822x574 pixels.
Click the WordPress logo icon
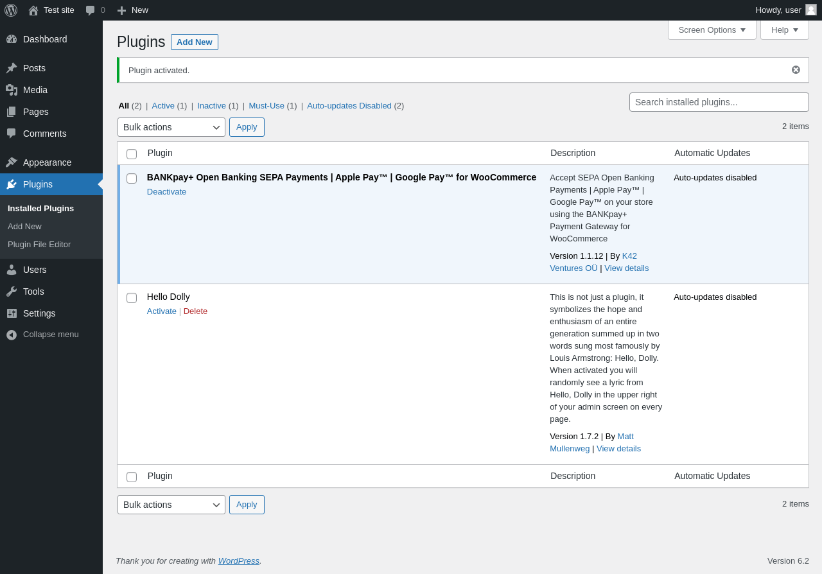(11, 10)
